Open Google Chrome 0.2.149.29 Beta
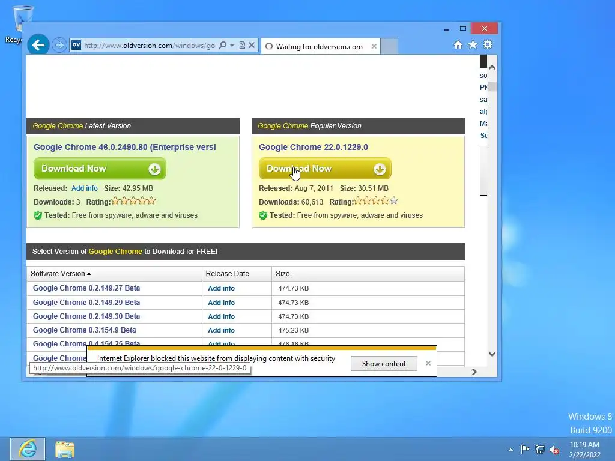615x461 pixels. (x=86, y=303)
